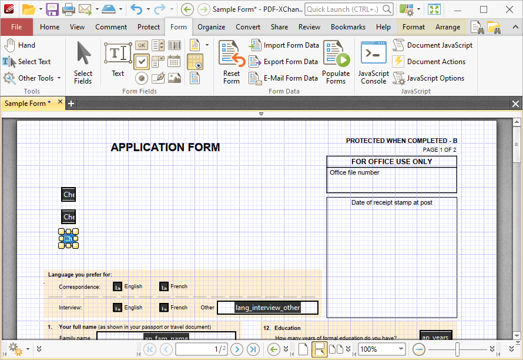Open the dropdown arrow beside the yellow form icon
The width and height of the screenshot is (523, 360).
point(207,45)
